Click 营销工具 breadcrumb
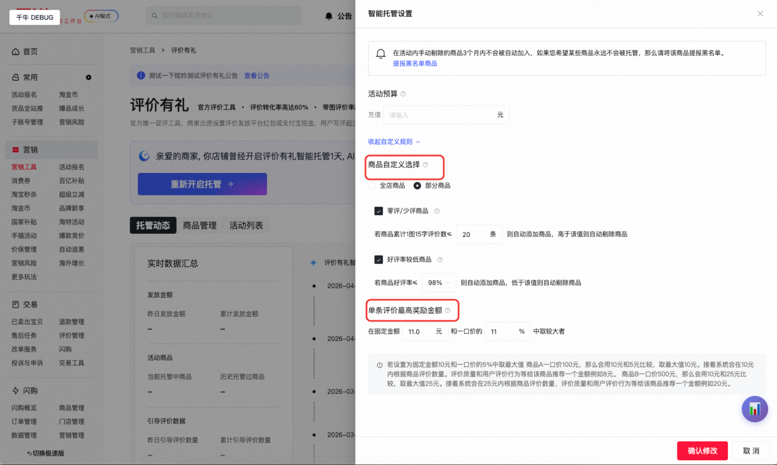The image size is (777, 465). click(x=142, y=50)
